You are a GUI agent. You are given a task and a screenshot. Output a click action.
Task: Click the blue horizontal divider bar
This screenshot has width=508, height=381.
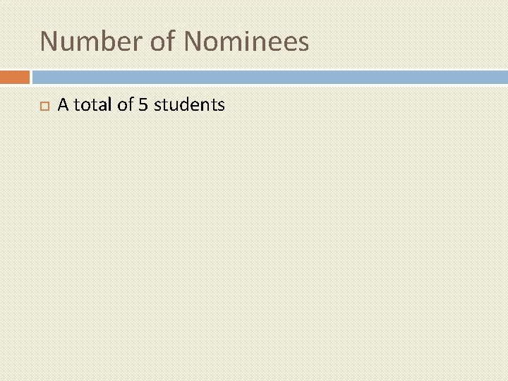[268, 76]
